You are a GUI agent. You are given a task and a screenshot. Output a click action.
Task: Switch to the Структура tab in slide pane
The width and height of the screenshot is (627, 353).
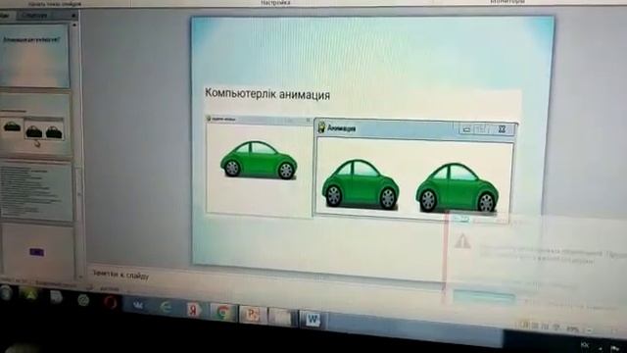[x=35, y=16]
